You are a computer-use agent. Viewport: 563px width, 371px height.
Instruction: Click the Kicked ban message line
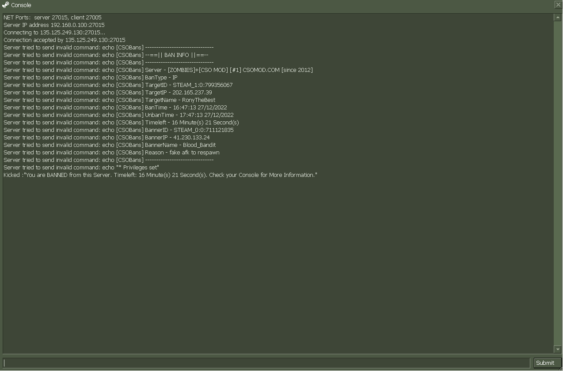(x=160, y=175)
